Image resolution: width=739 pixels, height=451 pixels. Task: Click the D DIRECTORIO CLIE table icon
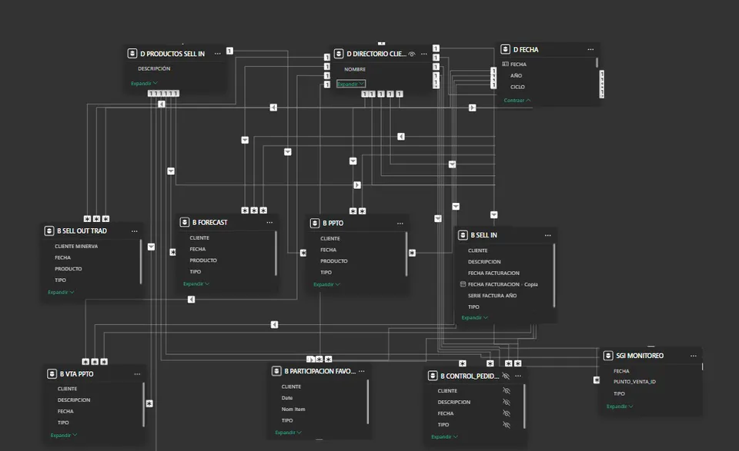pos(339,54)
